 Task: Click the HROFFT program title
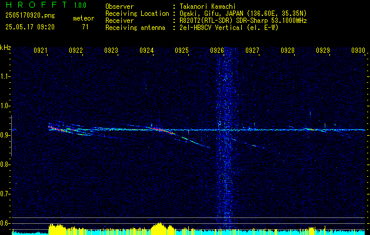(37, 5)
